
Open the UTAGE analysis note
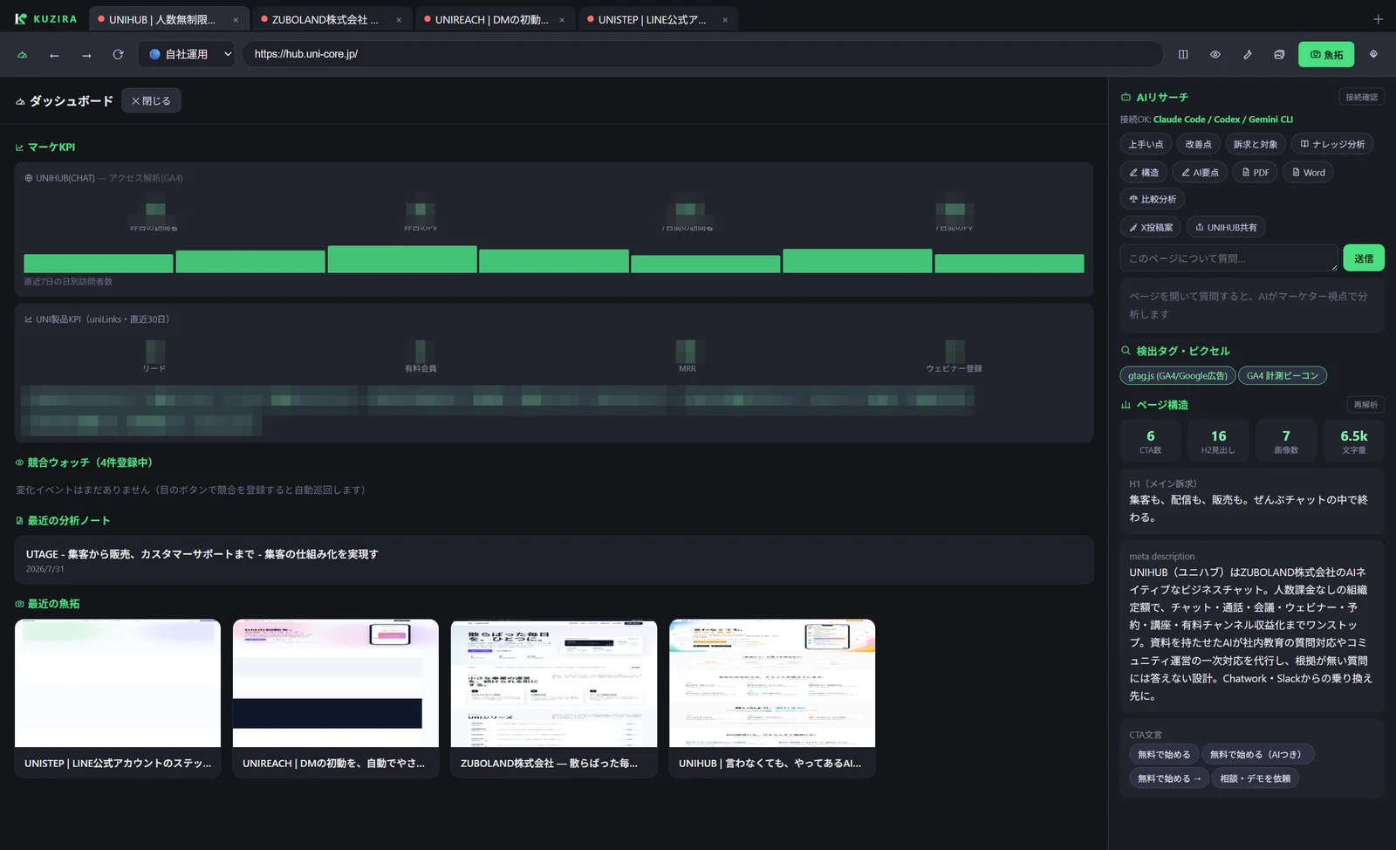click(554, 559)
